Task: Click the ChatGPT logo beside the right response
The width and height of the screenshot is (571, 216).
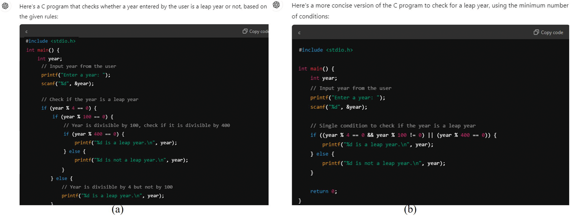Action: pyautogui.click(x=276, y=5)
